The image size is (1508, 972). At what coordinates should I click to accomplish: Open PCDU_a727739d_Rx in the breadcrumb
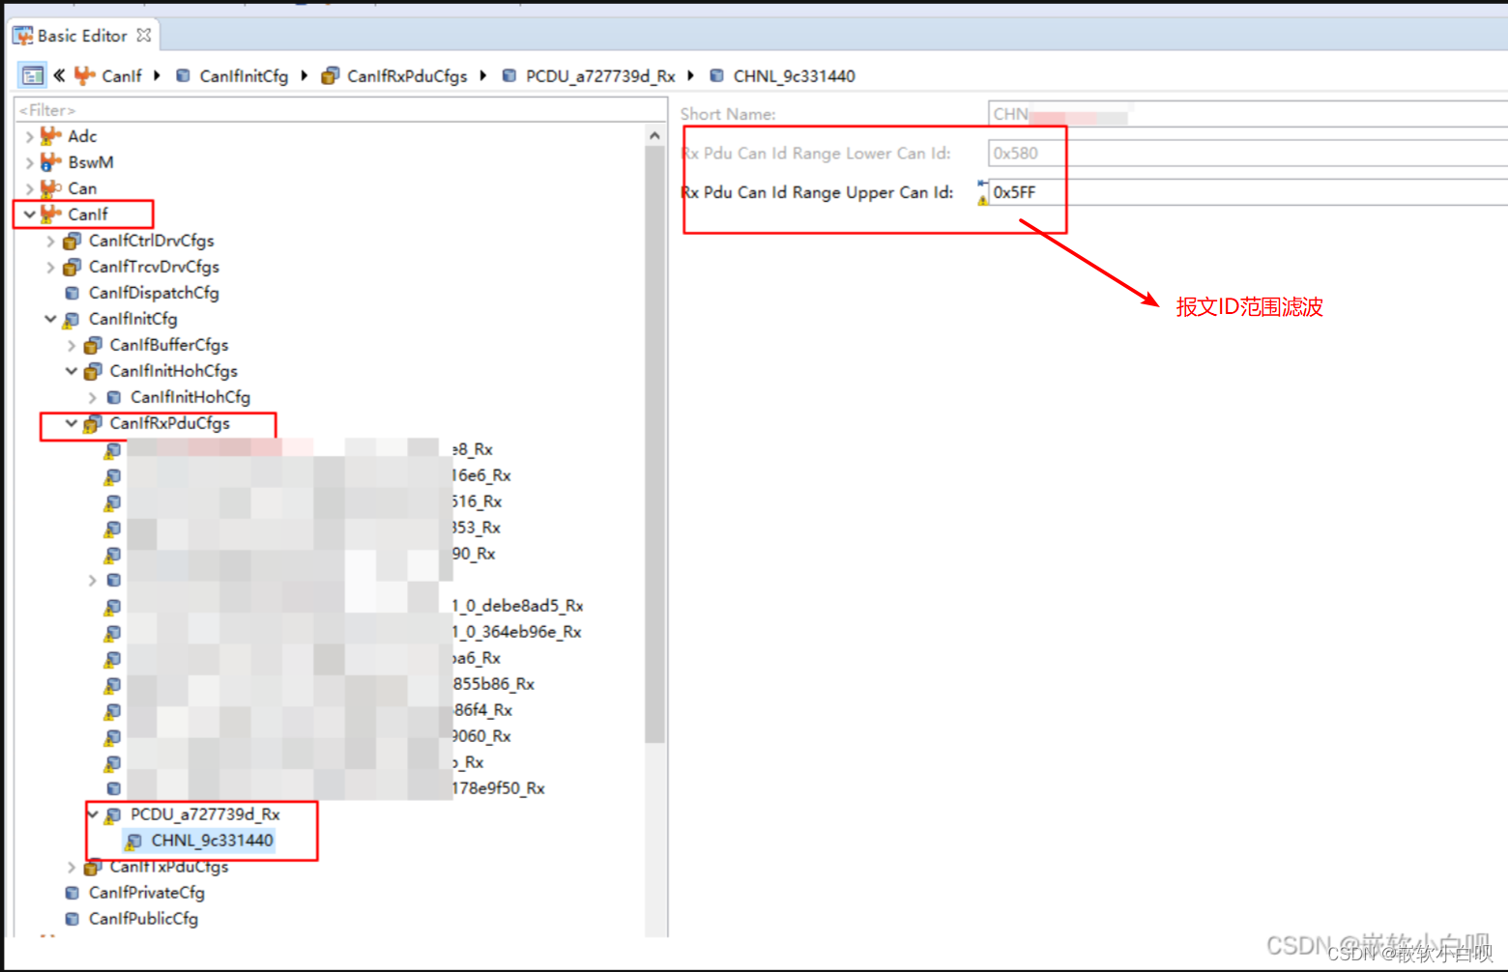pyautogui.click(x=600, y=75)
